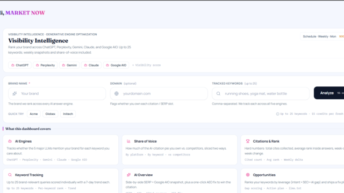This screenshot has width=344, height=193.
Task: Click the AI Engines card icon
Action: [10, 142]
